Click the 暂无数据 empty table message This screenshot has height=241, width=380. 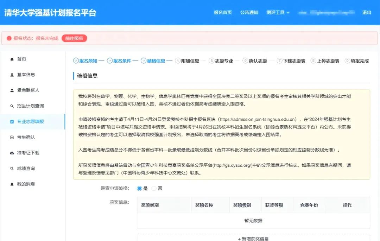[x=253, y=221]
